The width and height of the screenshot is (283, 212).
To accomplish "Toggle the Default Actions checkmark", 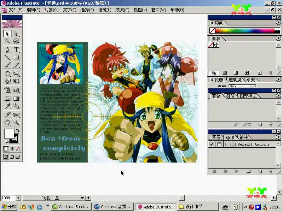I will click(x=212, y=144).
